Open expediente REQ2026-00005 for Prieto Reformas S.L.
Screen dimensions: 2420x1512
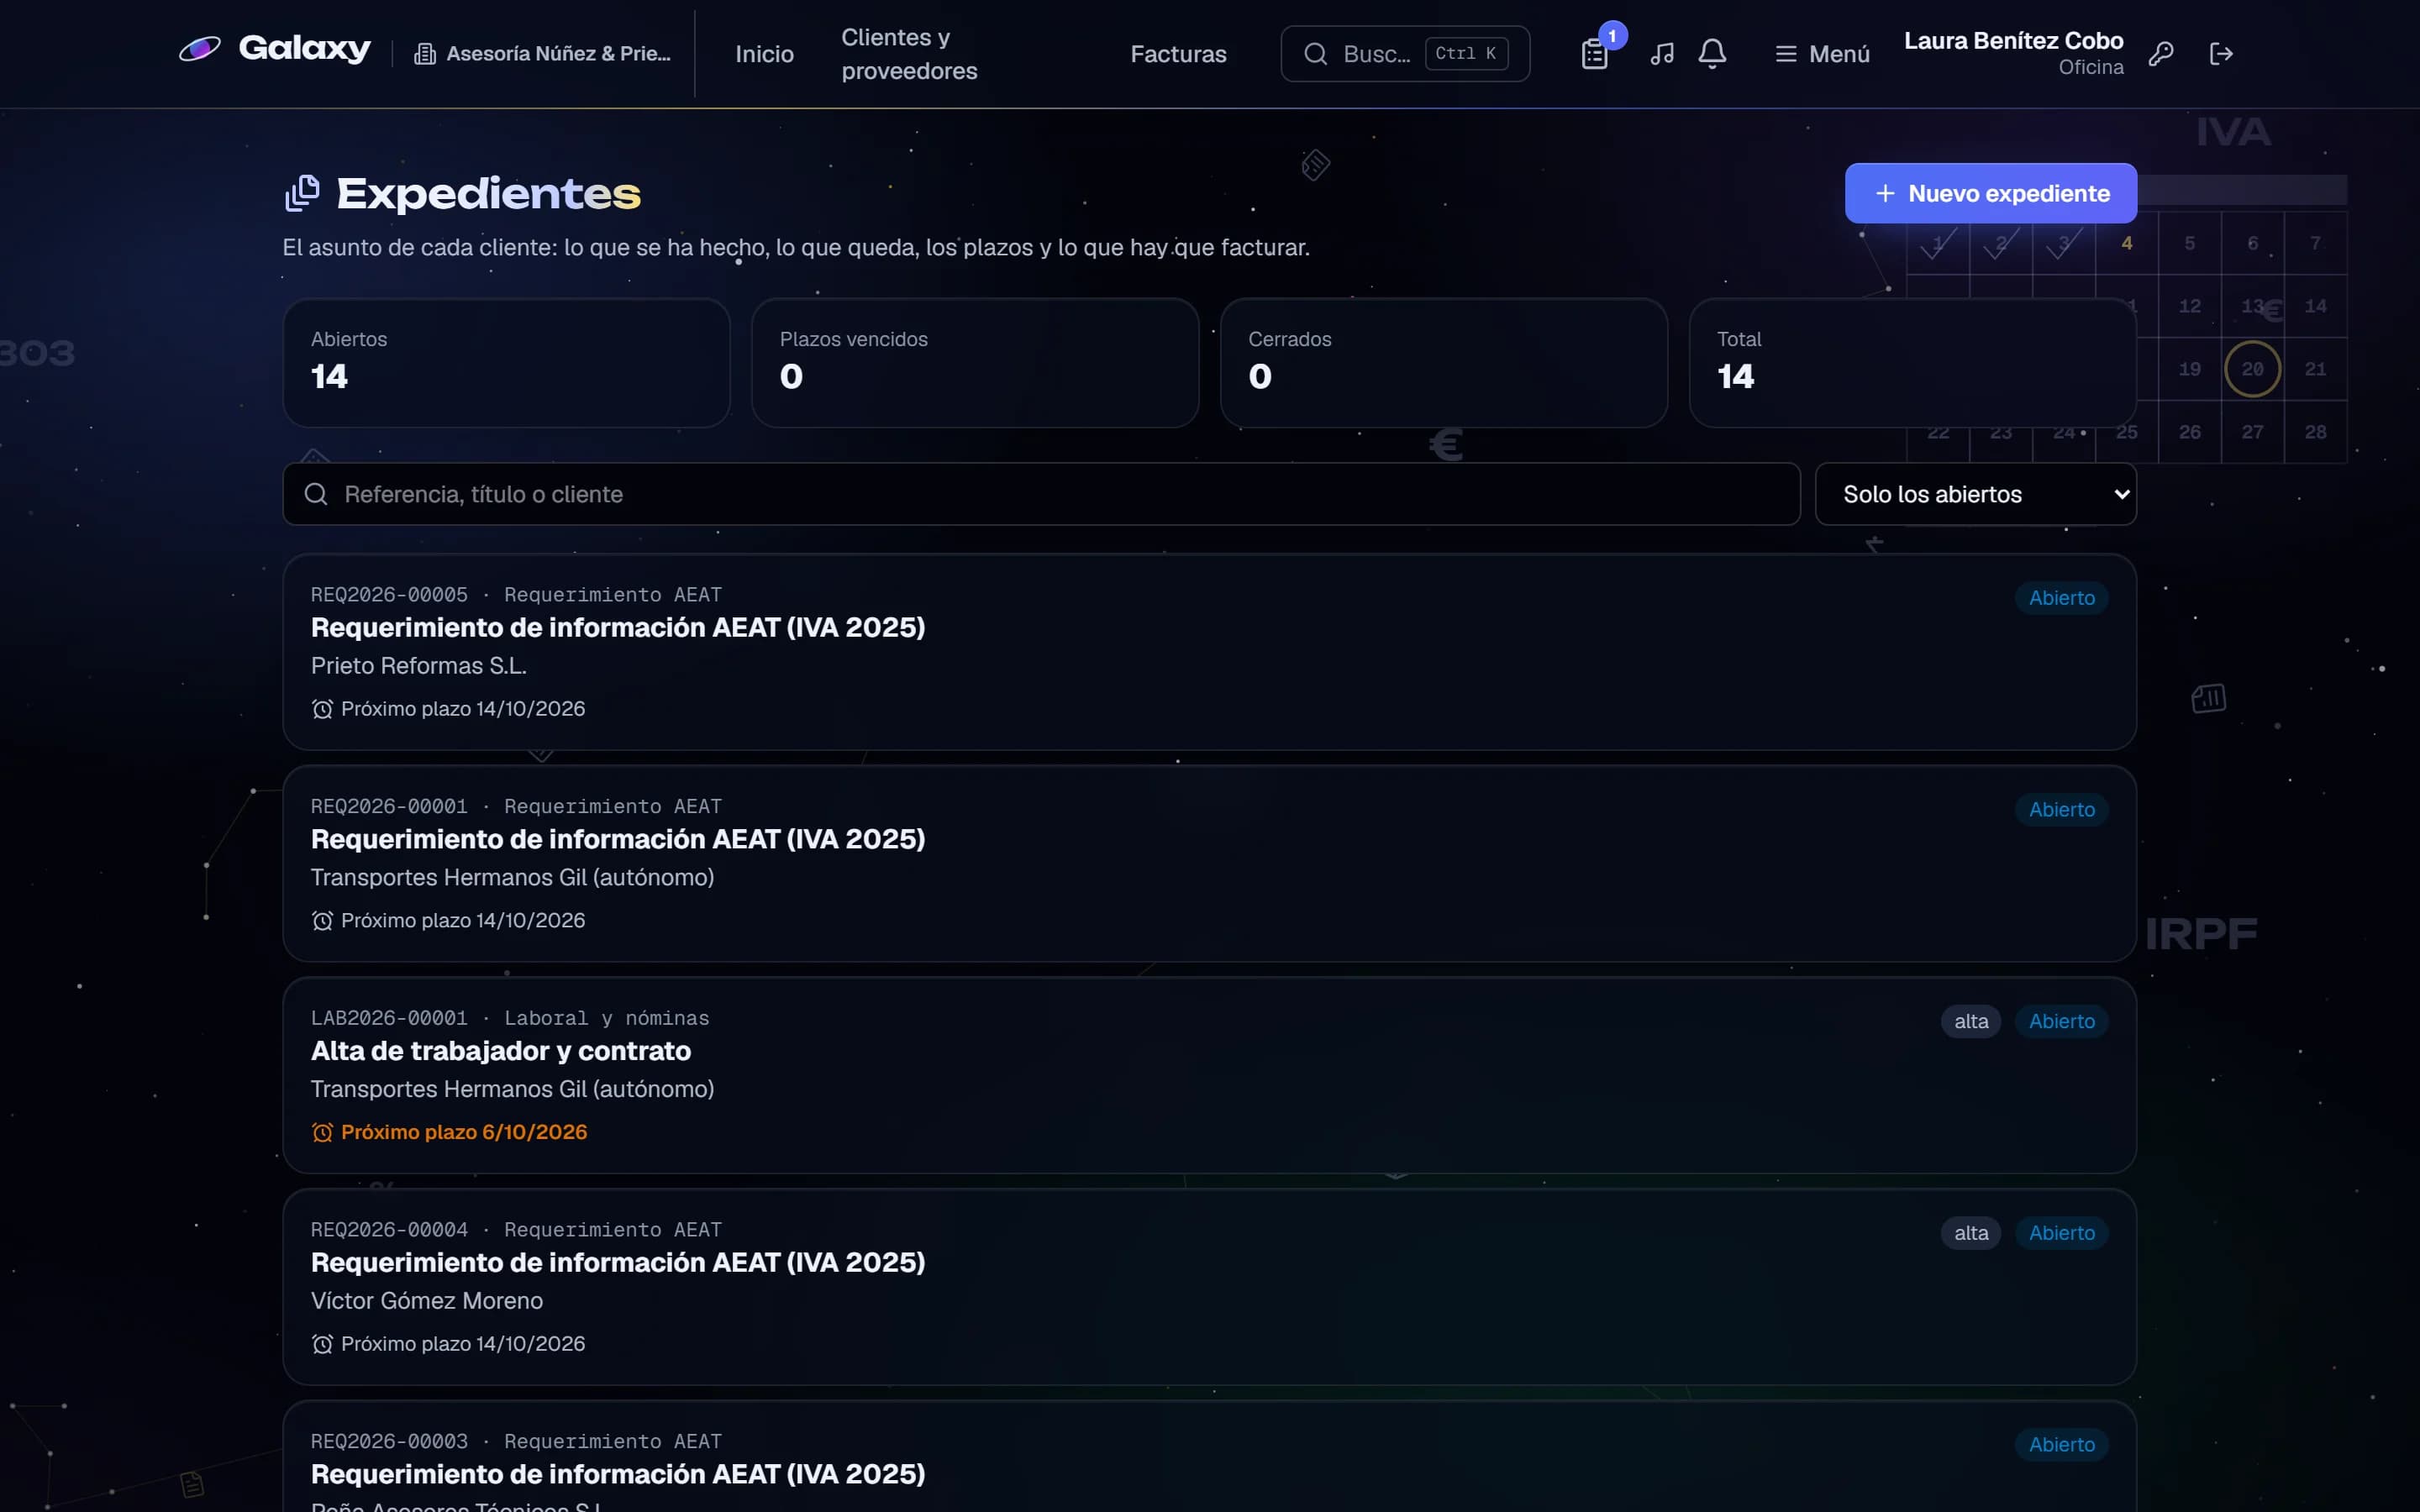click(1209, 652)
